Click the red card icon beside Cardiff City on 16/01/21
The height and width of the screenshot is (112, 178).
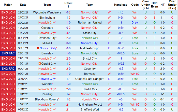40,64
